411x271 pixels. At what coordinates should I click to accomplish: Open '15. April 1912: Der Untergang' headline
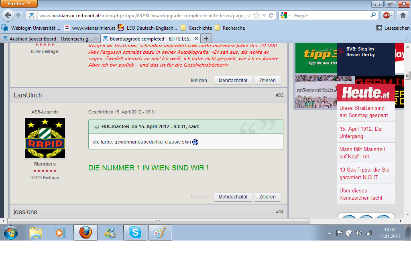click(361, 132)
